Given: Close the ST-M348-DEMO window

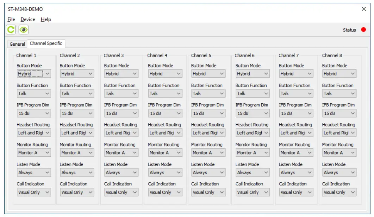Looking at the screenshot, I should coord(364,9).
